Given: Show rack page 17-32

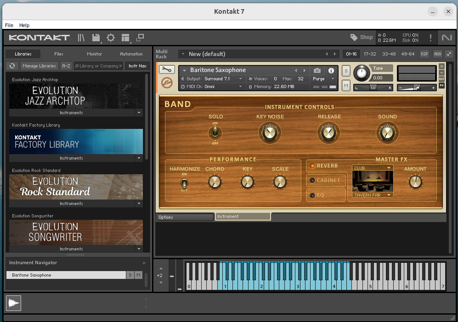Looking at the screenshot, I should click(x=370, y=54).
